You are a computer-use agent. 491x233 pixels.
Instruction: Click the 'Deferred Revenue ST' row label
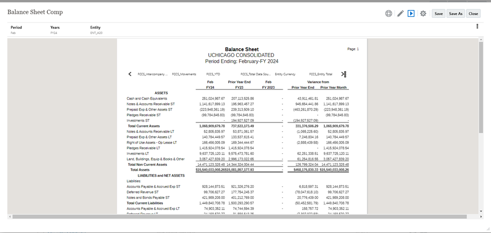pyautogui.click(x=143, y=192)
